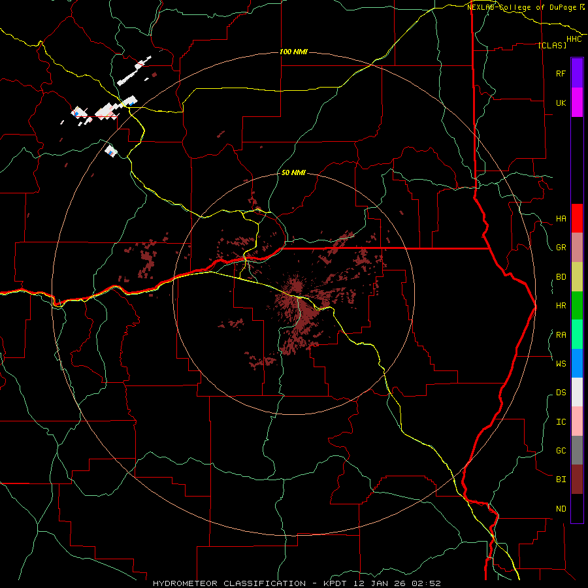The width and height of the screenshot is (588, 588).
Task: Click the 100 NMI range ring label
Action: click(x=293, y=52)
